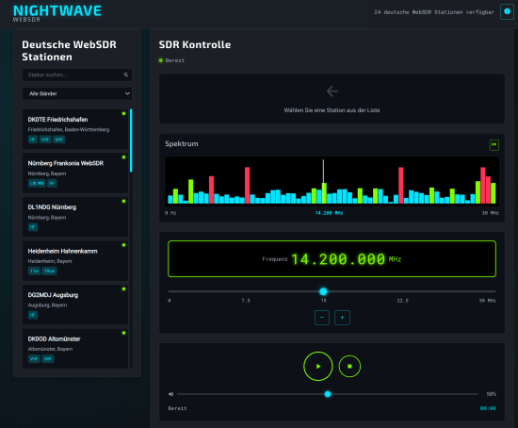Choose the DL1NDG Nürnberg station
518x428 pixels.
75,217
